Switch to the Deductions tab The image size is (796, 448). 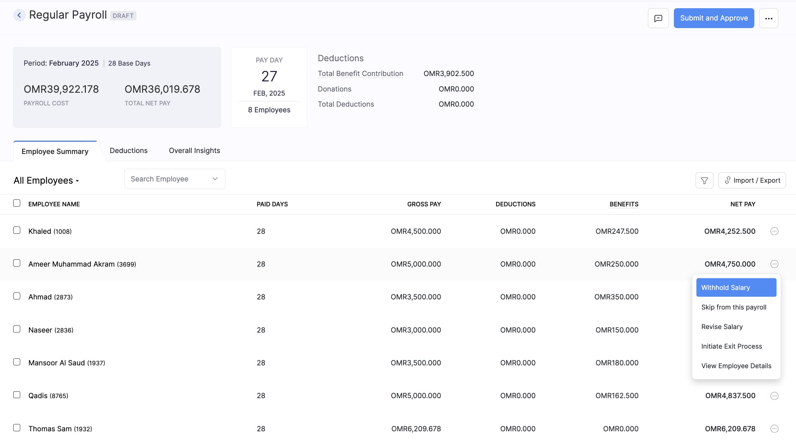point(128,150)
